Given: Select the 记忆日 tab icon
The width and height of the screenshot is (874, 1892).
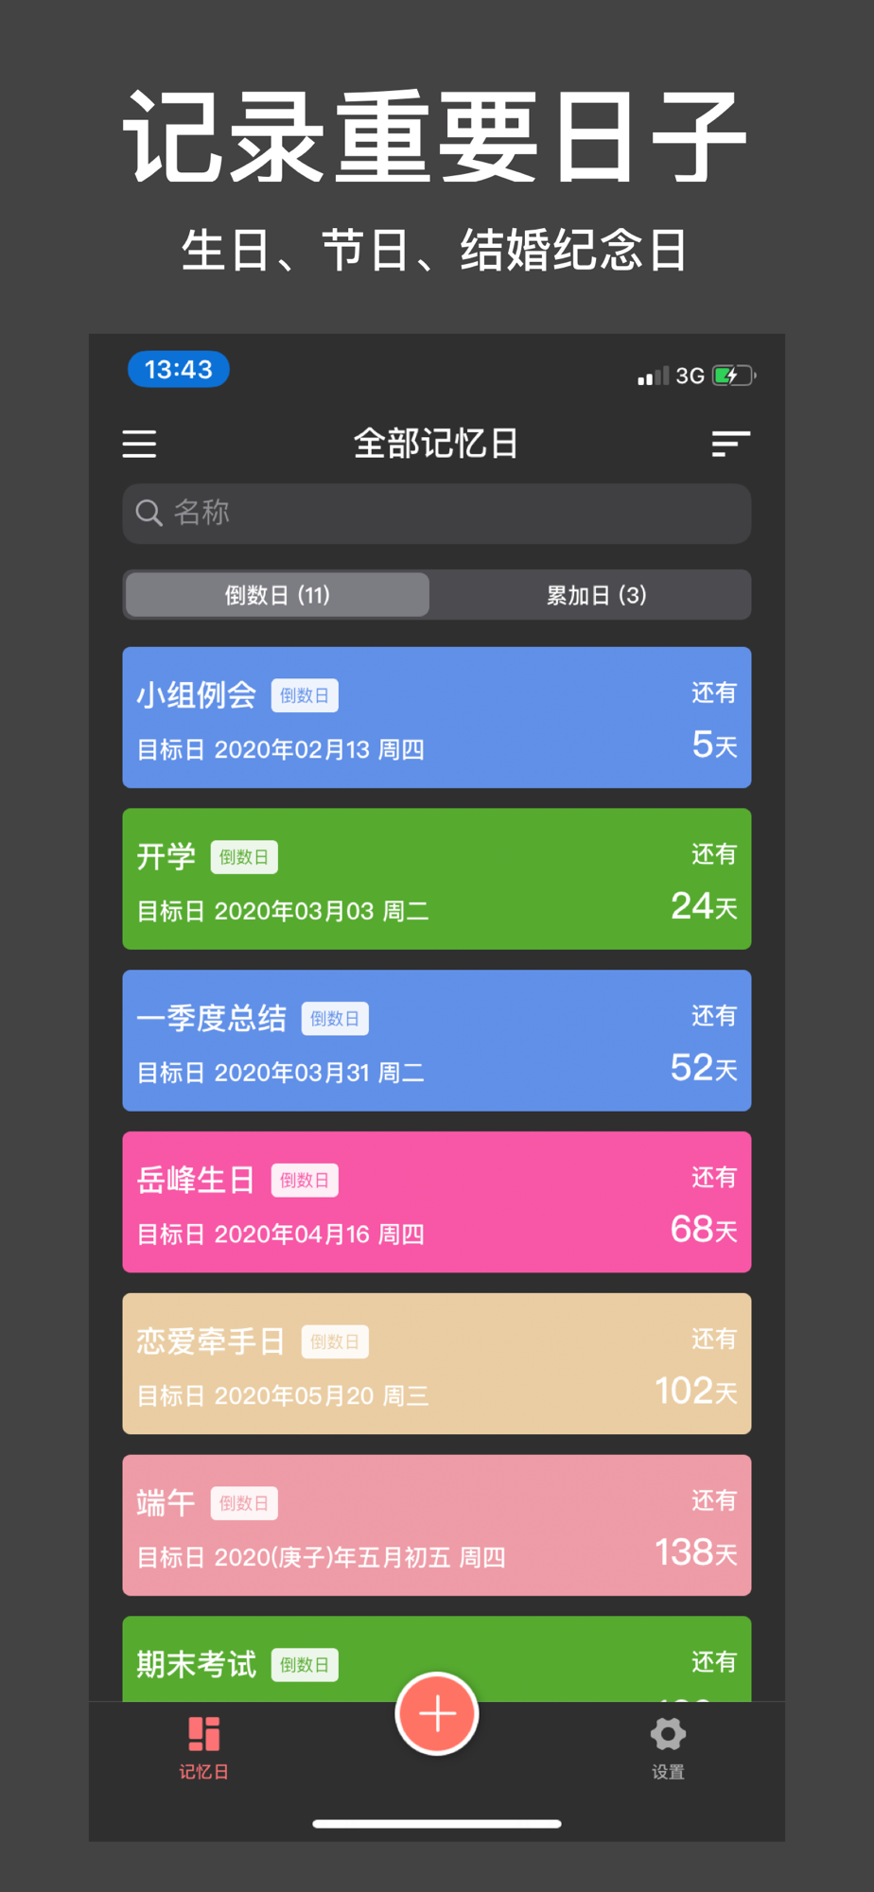Looking at the screenshot, I should (x=203, y=1748).
